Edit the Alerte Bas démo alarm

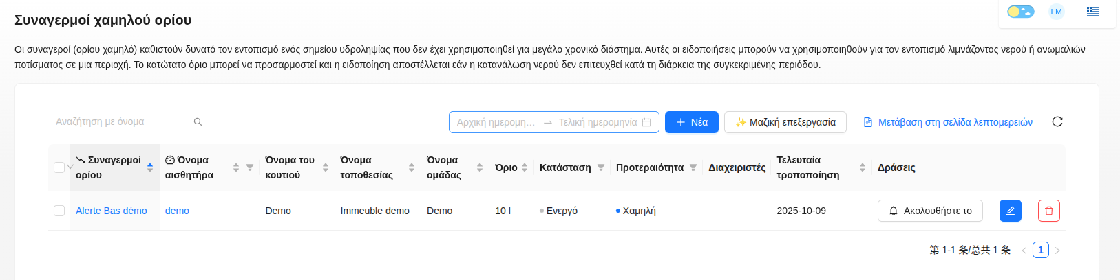1011,211
